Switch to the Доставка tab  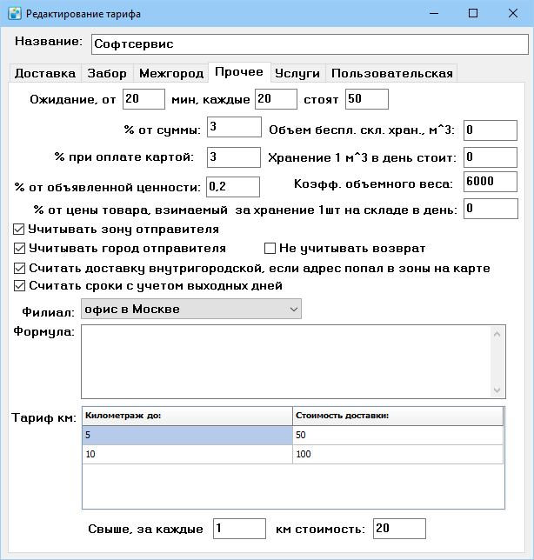point(45,74)
